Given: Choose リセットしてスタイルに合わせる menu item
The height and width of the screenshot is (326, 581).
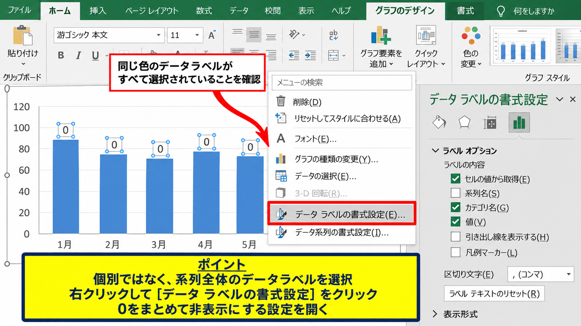Looking at the screenshot, I should pyautogui.click(x=342, y=118).
